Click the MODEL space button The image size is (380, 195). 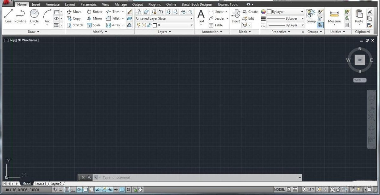click(279, 190)
